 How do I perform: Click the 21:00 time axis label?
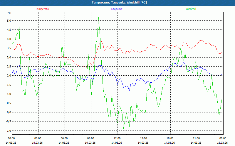point(196,138)
